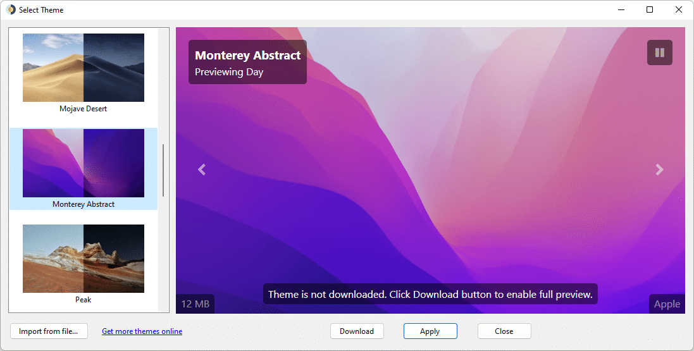Open Import from file dialog
Screen dimensions: 694x351
coord(49,331)
